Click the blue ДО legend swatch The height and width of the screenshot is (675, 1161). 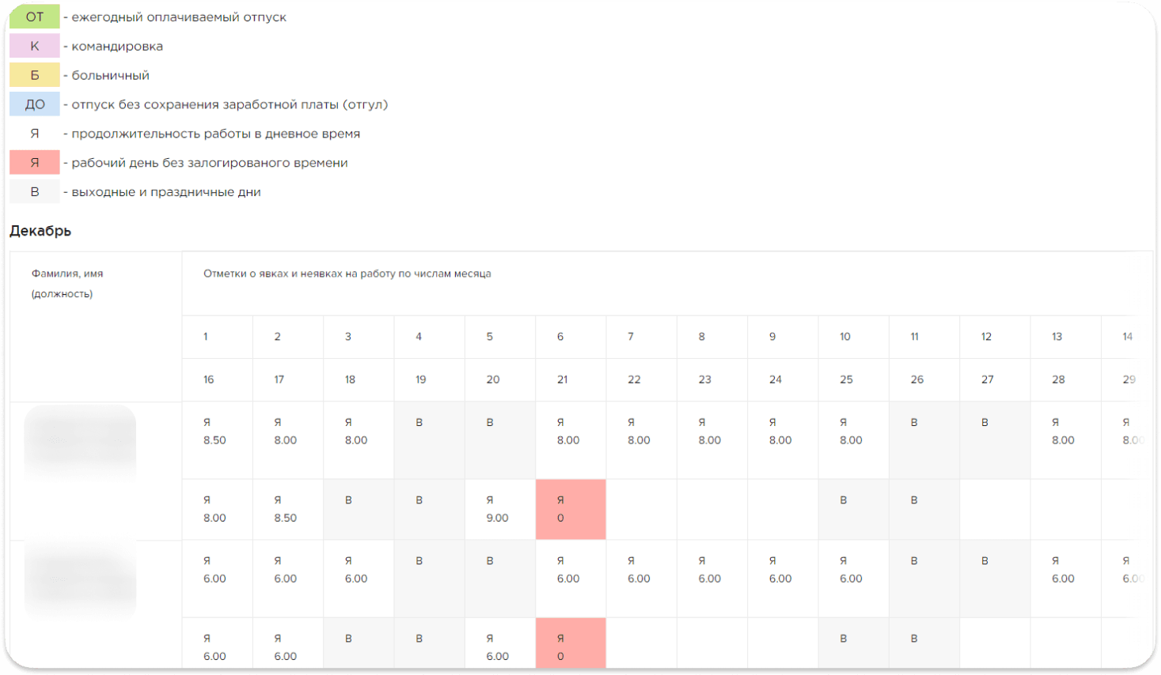click(x=35, y=104)
